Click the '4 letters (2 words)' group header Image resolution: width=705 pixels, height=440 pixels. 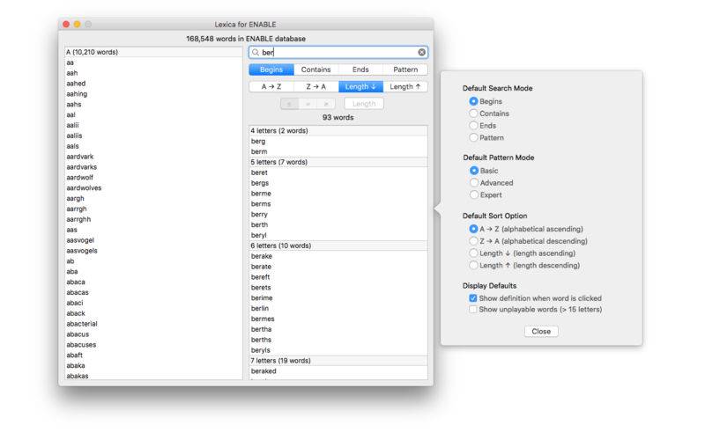click(338, 130)
